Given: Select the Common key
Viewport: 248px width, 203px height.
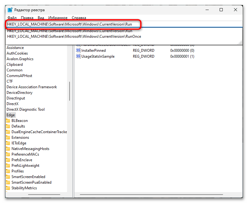Looking at the screenshot, I should click(14, 70).
